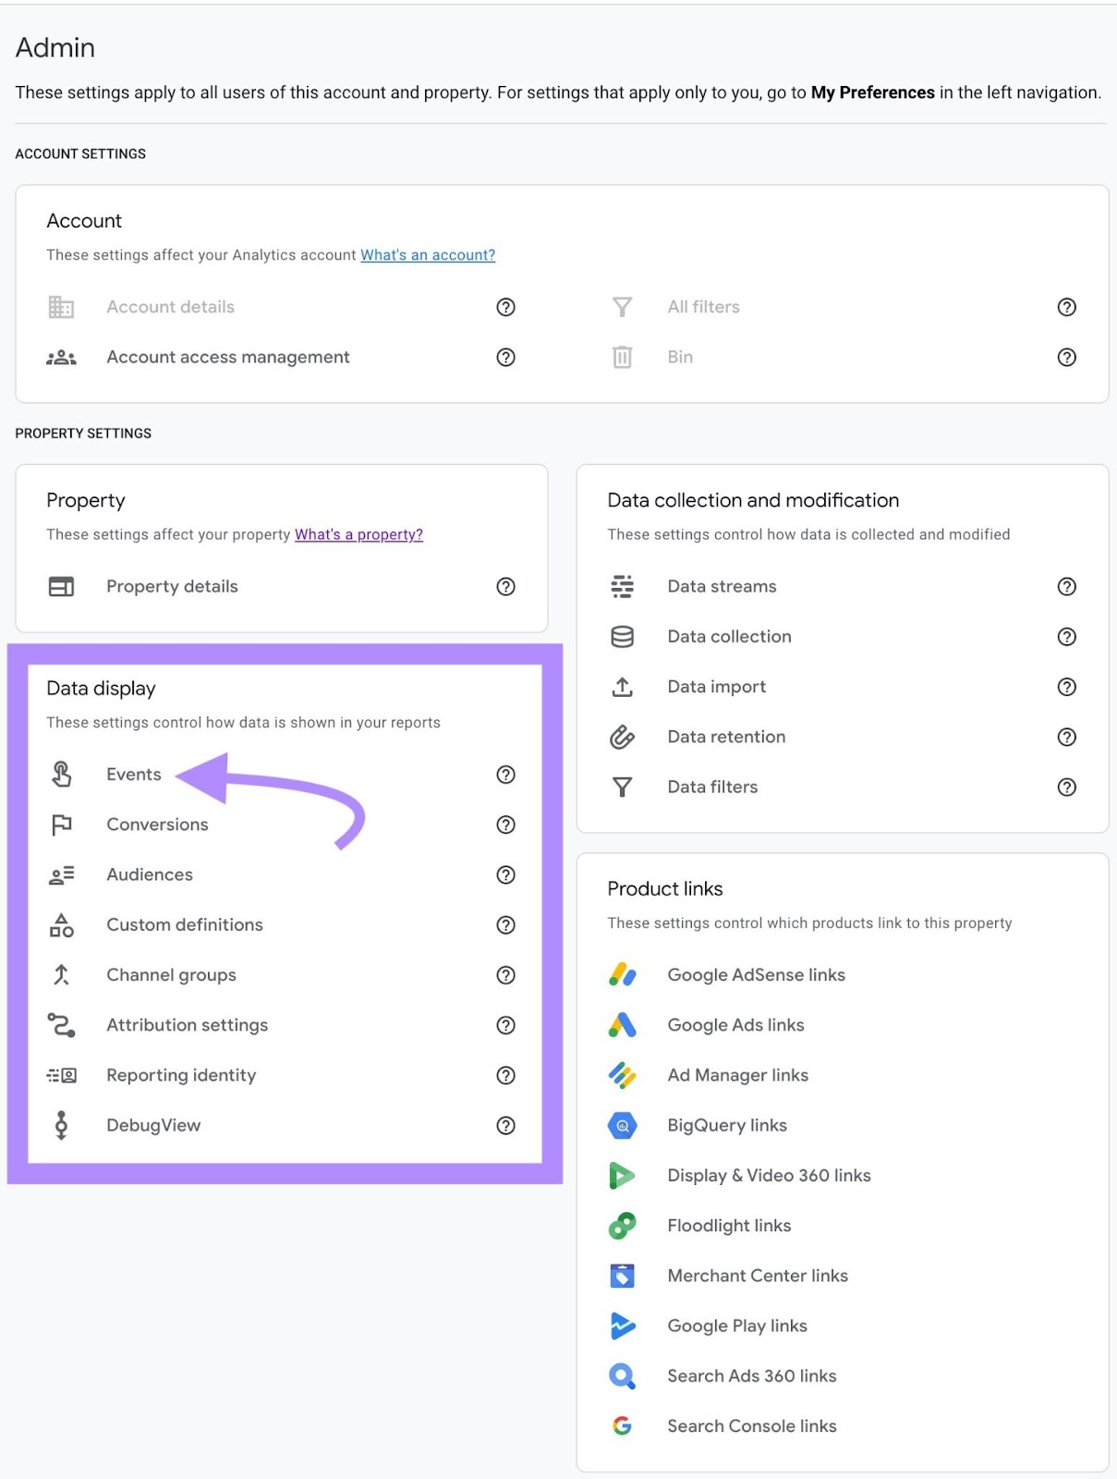
Task: Open help for DebugView
Action: pyautogui.click(x=505, y=1125)
